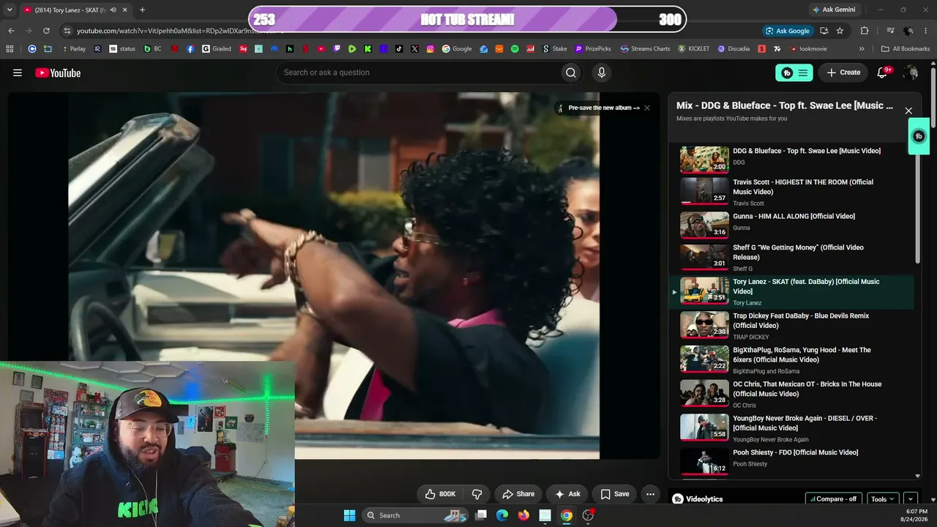This screenshot has width=937, height=527.
Task: Switch to Chrome in the taskbar
Action: (x=567, y=515)
